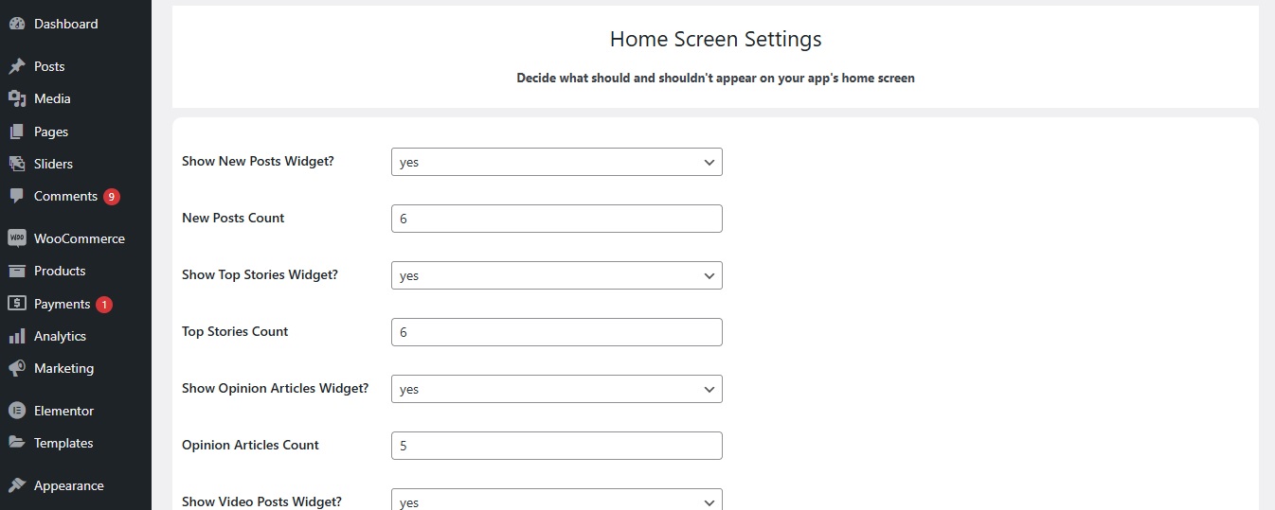Click the Analytics bar chart icon

coord(16,336)
